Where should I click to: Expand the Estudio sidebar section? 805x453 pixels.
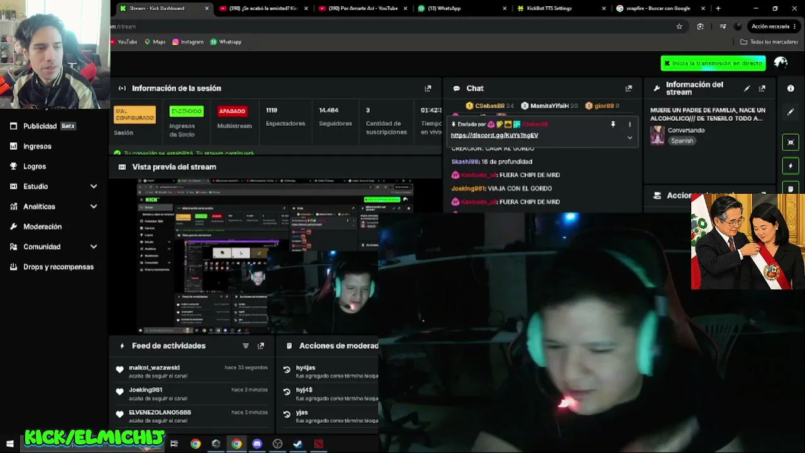click(x=53, y=186)
